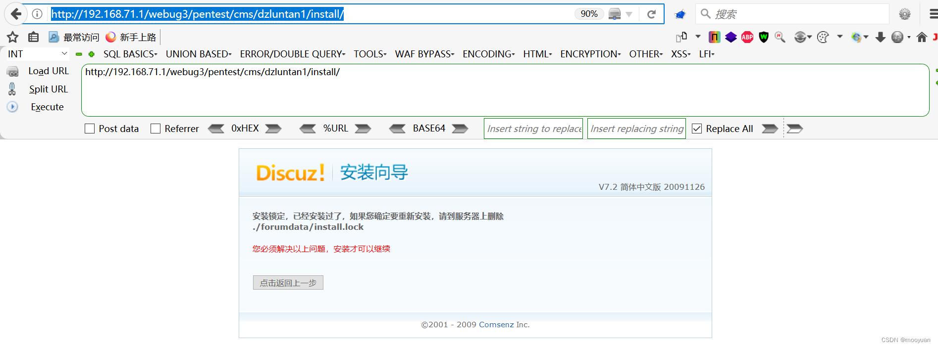Viewport: 938px width, 348px height.
Task: Click left arrow before 0xHEX to decode
Action: tap(216, 129)
